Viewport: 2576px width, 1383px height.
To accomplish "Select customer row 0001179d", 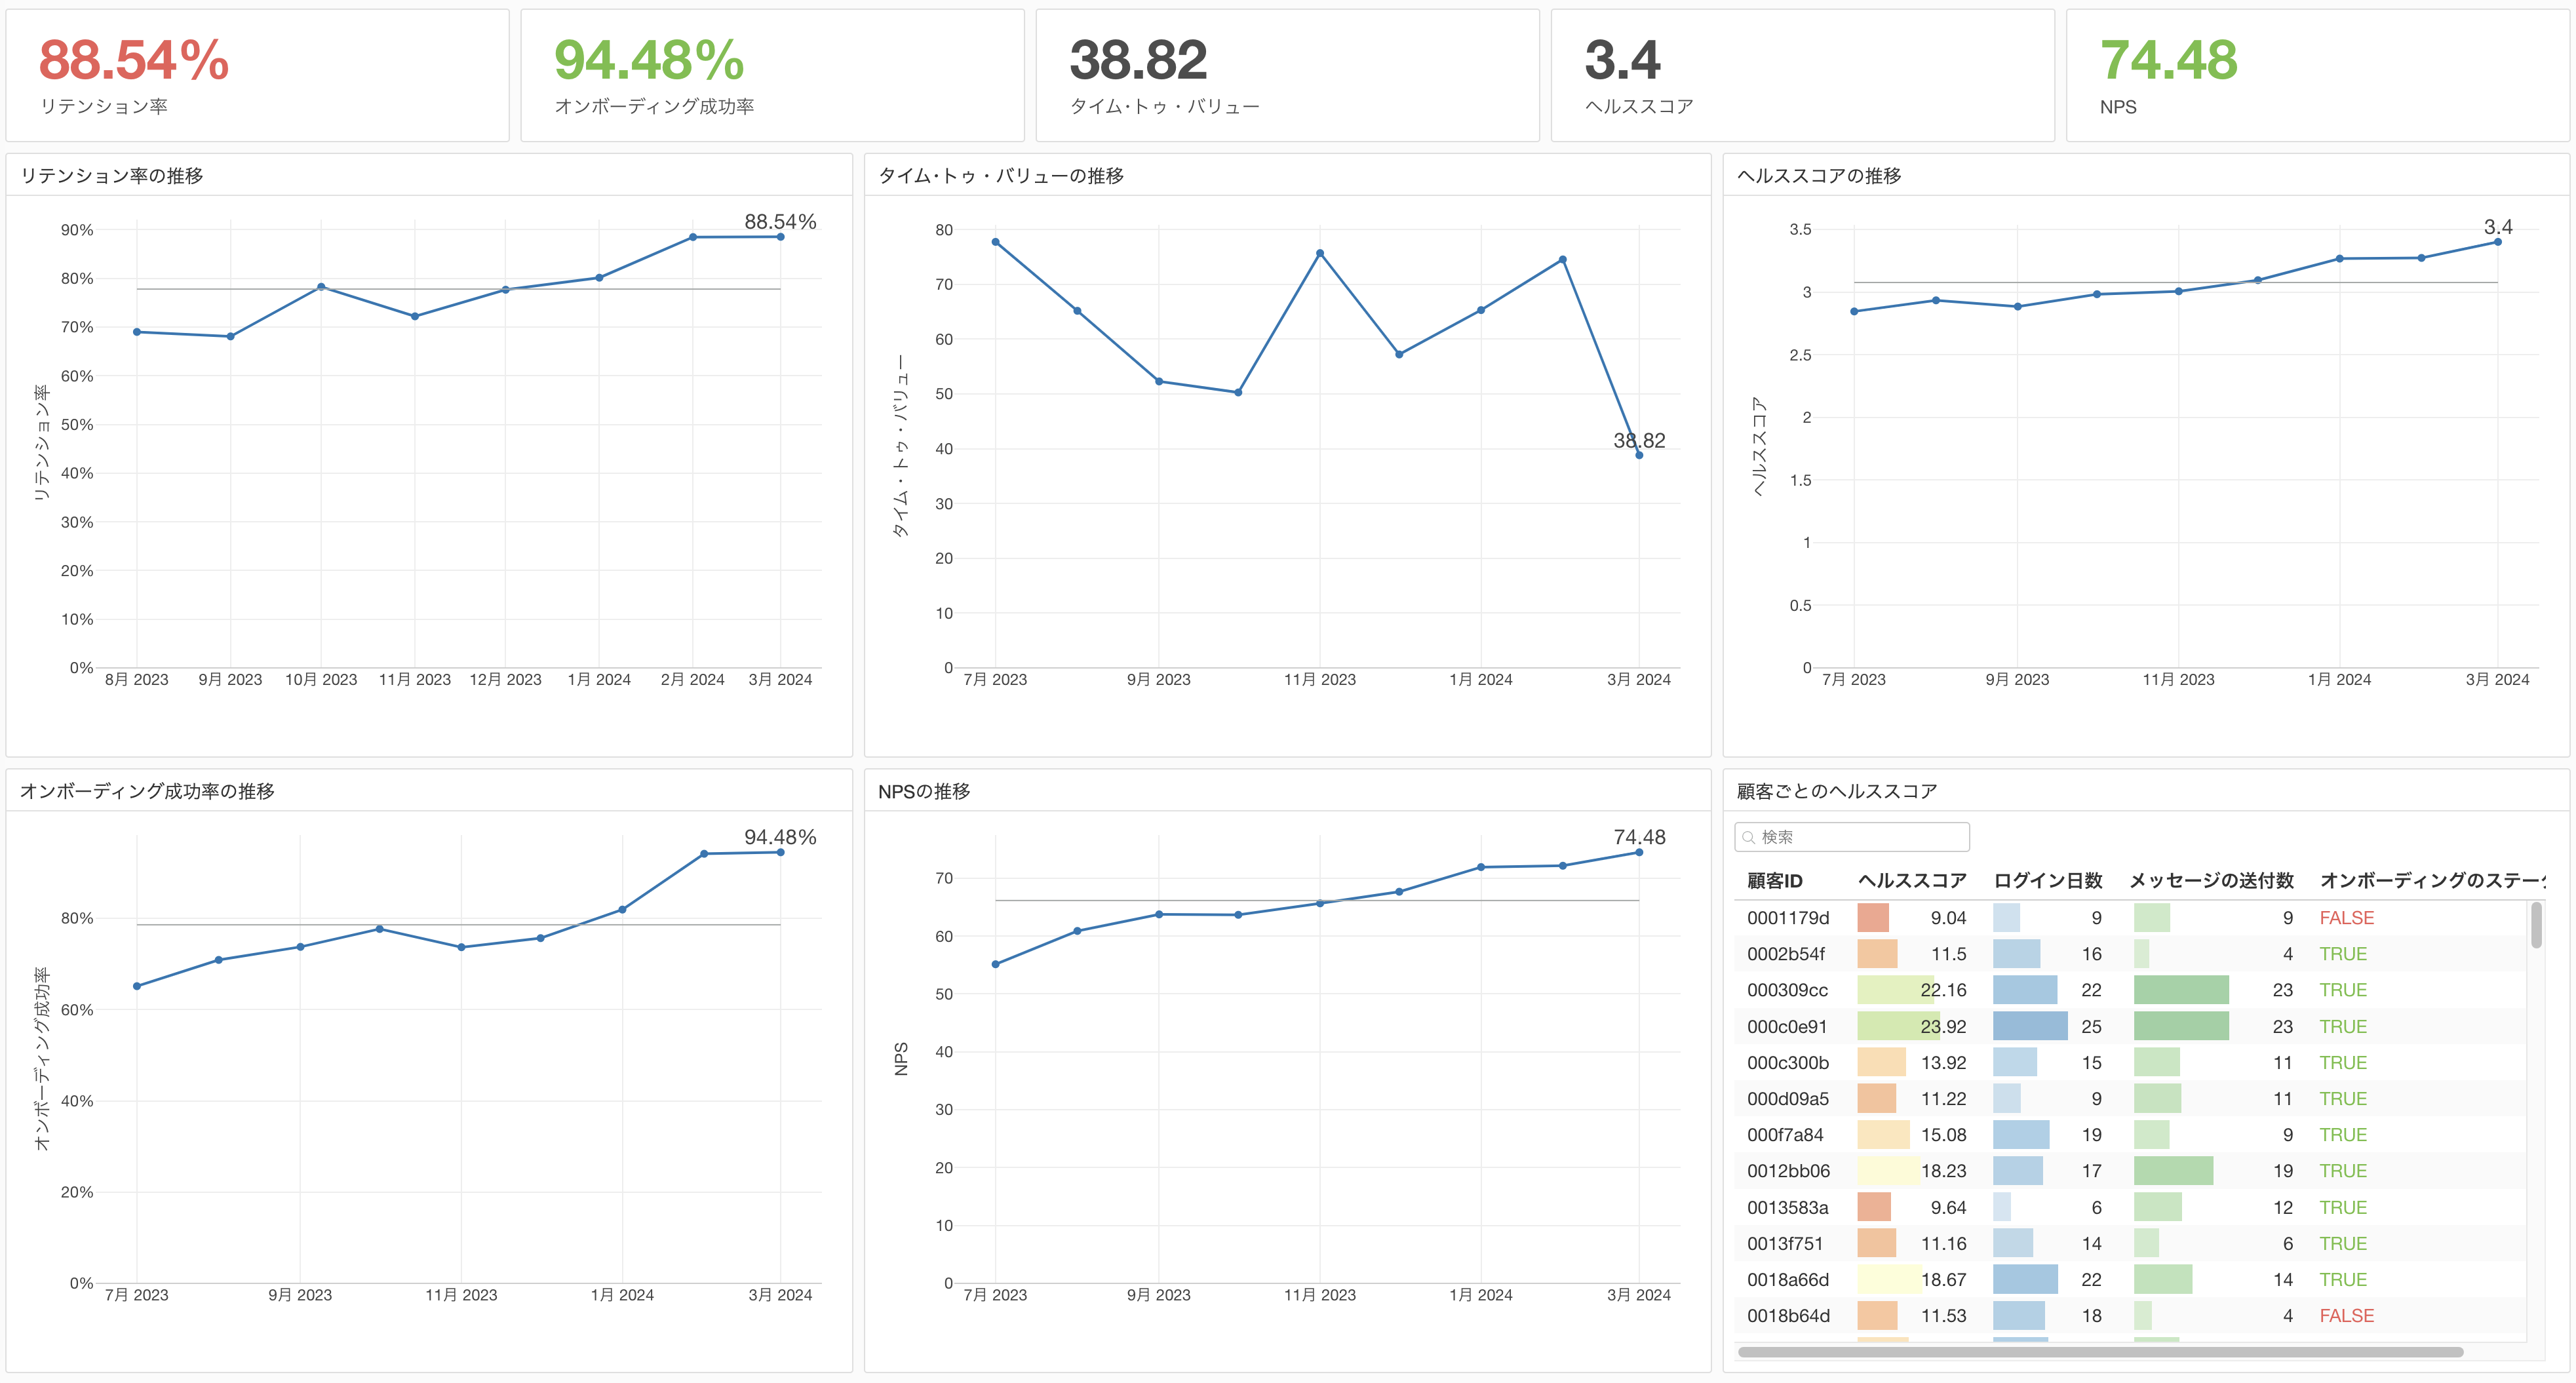I will click(1787, 918).
